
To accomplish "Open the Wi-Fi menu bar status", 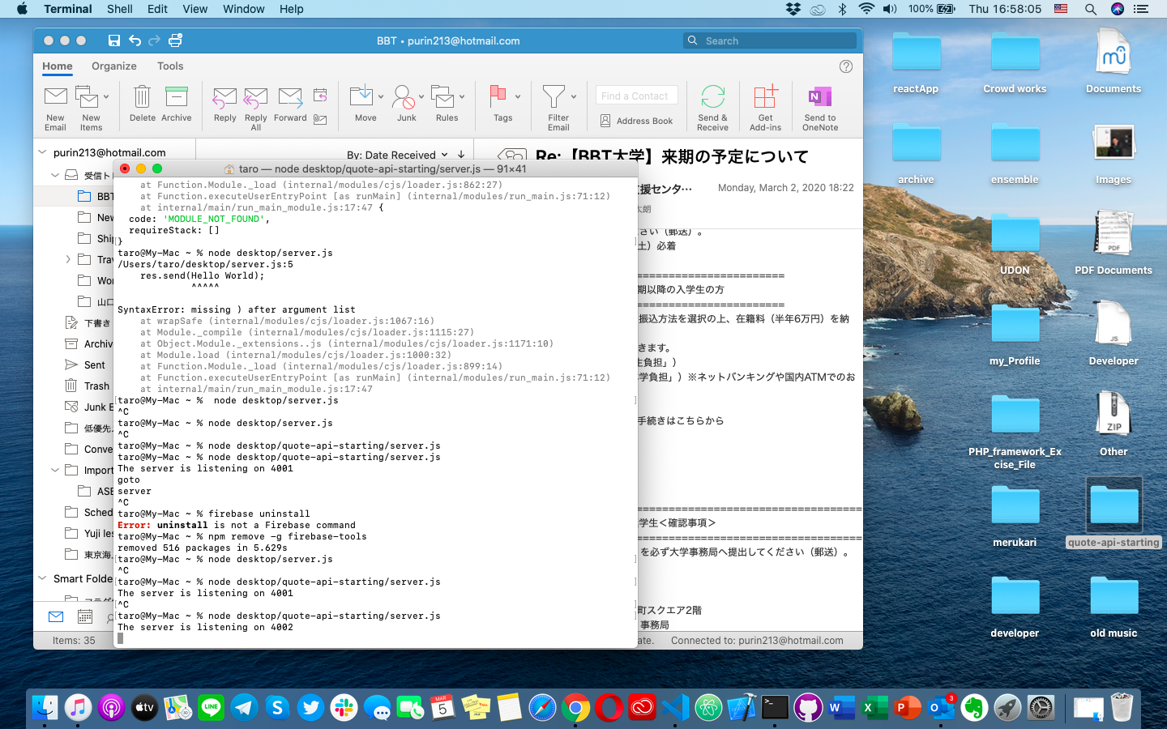I will coord(866,9).
